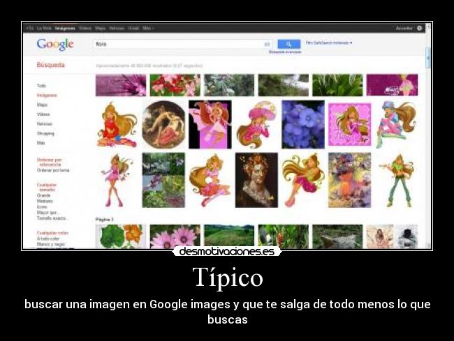Open the fairy on black background thumbnail
Viewport: 454px width, 341px height.
click(x=210, y=125)
